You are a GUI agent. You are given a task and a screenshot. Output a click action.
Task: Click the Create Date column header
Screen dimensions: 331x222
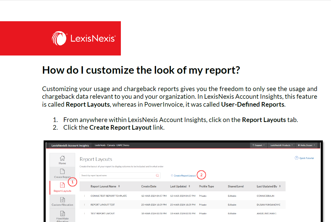[149, 186]
